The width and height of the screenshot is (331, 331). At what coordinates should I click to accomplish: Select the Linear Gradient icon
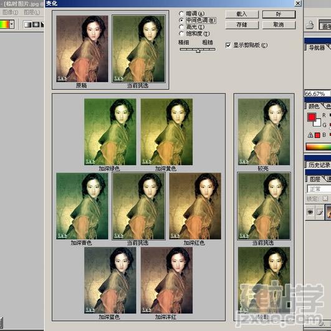tap(27, 24)
